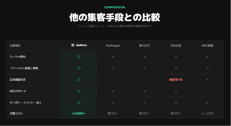Click 食べログ's green circle in 広告掲載可否 row

coord(144,80)
